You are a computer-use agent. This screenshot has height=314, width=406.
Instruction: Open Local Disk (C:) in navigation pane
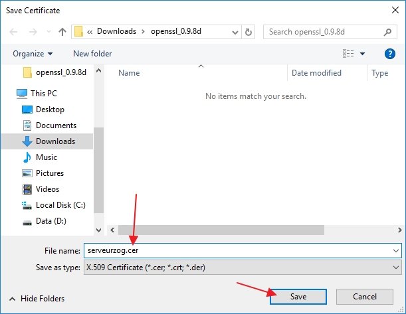point(54,205)
